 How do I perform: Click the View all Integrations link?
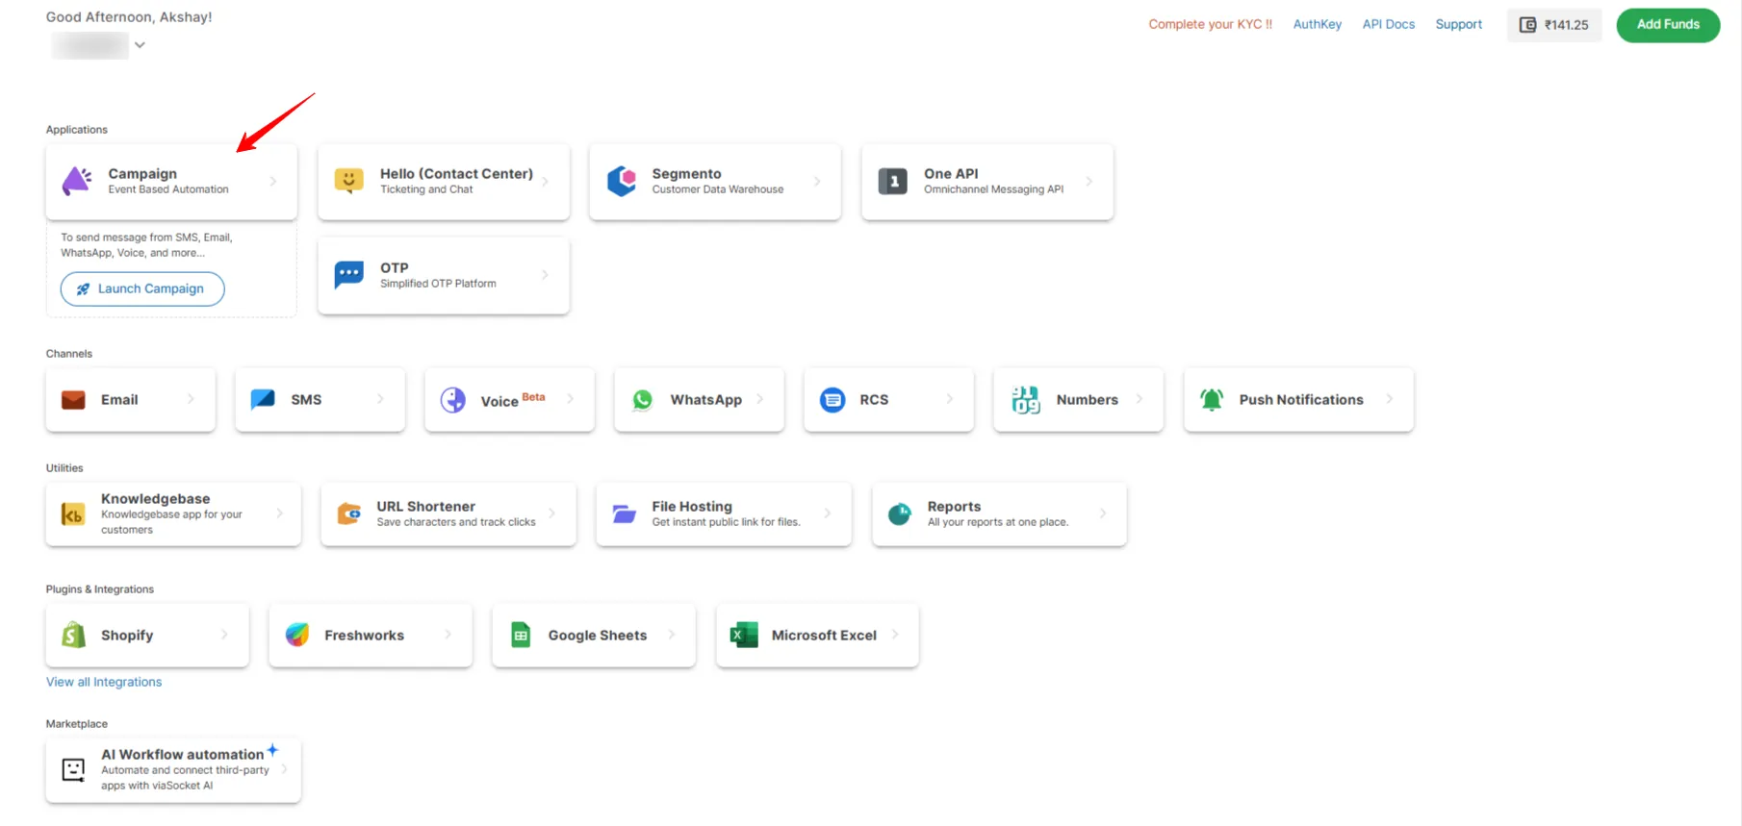pos(104,682)
